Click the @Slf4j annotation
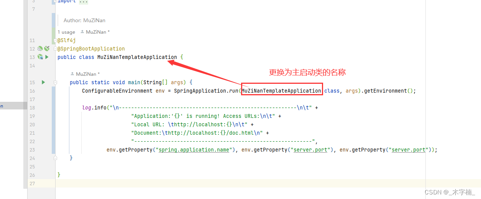Image resolution: width=481 pixels, height=199 pixels. 67,40
